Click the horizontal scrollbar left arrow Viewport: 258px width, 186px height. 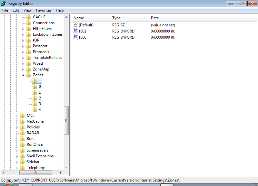click(x=3, y=172)
